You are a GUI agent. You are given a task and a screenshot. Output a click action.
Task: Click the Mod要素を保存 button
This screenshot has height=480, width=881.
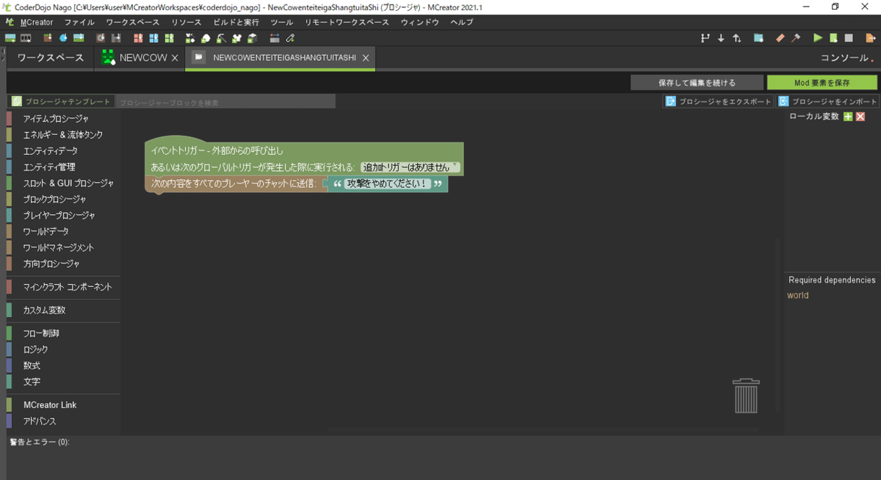tap(822, 82)
